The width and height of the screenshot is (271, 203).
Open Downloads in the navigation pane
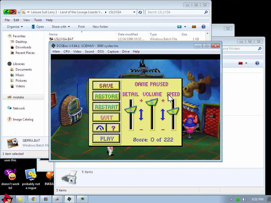(x=23, y=47)
